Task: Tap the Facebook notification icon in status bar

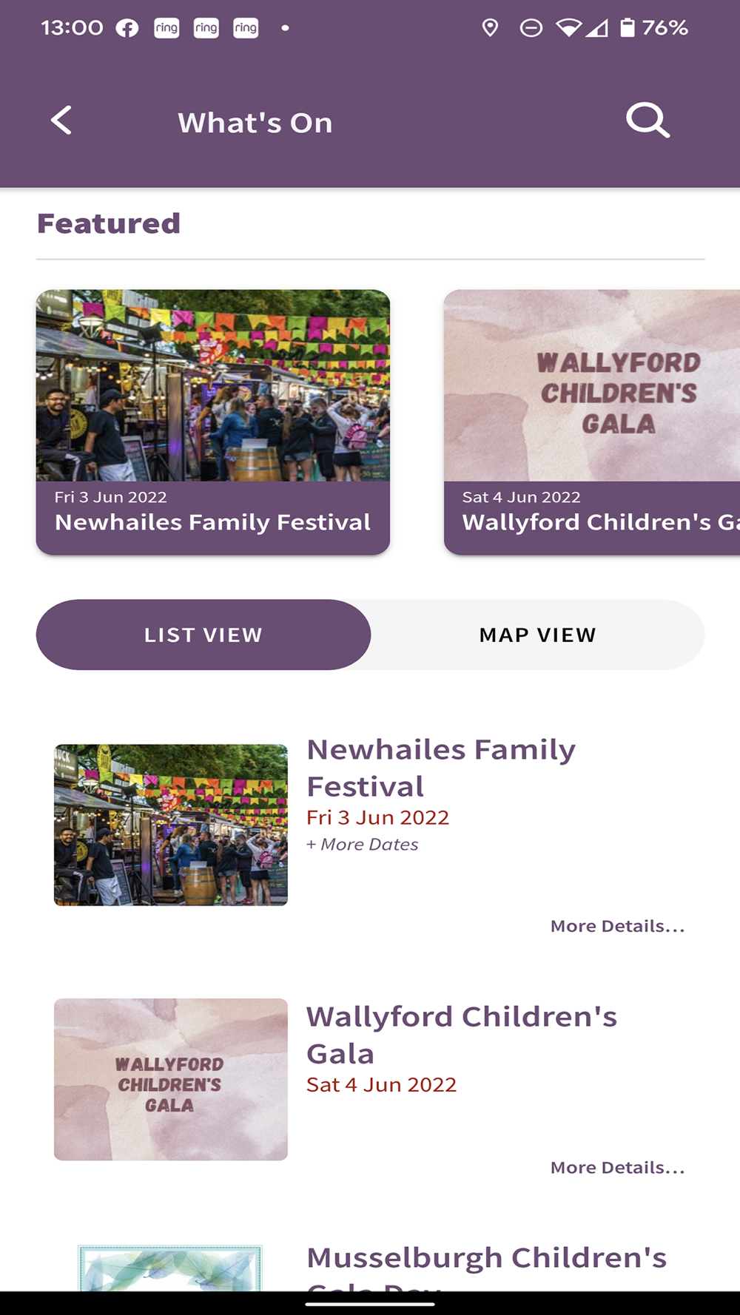Action: [127, 28]
